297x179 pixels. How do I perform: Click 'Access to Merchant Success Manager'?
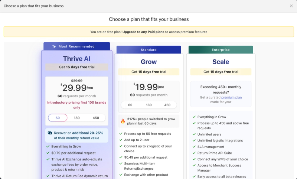tap(219, 168)
